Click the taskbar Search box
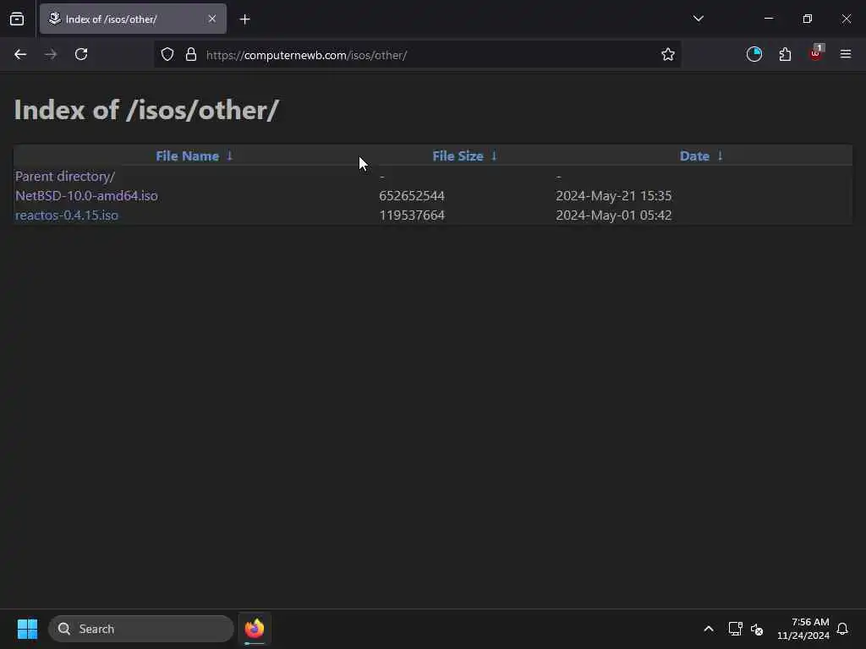The height and width of the screenshot is (649, 866). 141,629
